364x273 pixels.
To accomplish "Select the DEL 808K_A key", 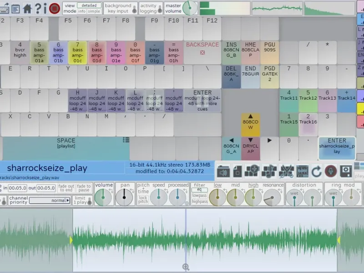I will point(231,76).
